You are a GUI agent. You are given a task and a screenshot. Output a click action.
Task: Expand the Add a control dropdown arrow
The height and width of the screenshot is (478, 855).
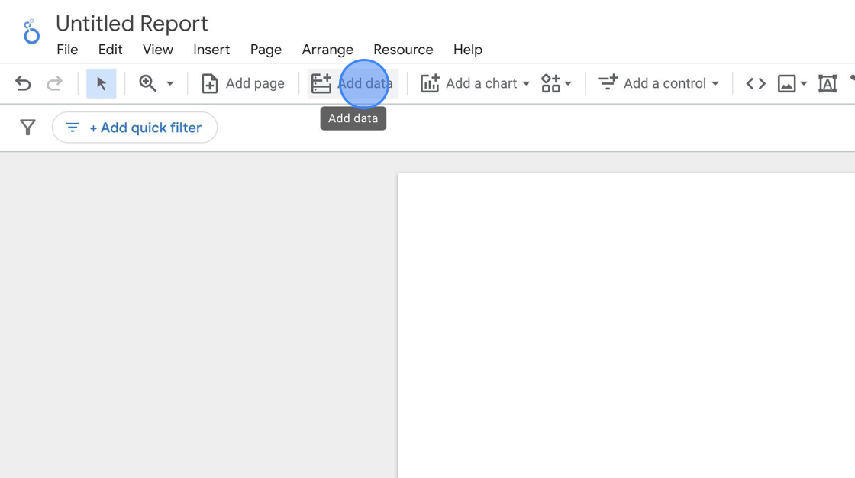[x=715, y=83]
